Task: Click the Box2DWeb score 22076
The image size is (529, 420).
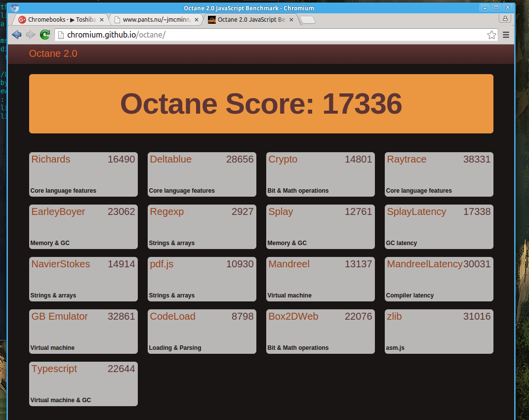Action: coord(358,316)
